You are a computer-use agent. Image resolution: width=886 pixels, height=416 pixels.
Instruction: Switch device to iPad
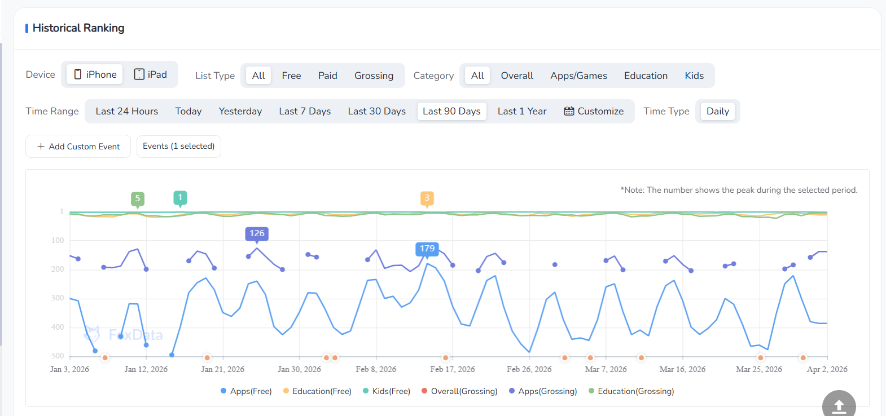150,74
